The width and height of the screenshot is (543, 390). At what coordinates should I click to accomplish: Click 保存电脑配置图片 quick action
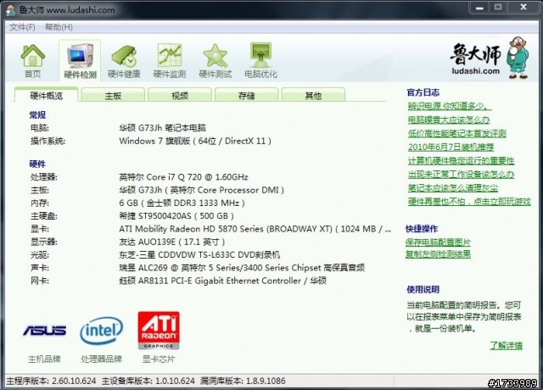tap(438, 242)
